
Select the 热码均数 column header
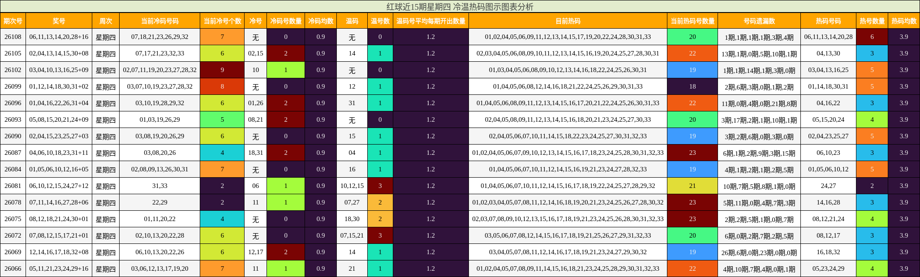click(x=904, y=21)
